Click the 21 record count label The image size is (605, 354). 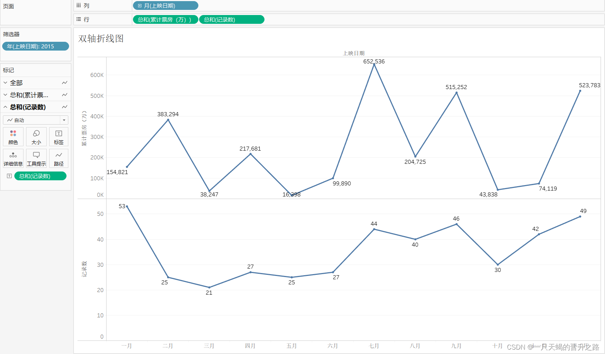click(x=209, y=292)
